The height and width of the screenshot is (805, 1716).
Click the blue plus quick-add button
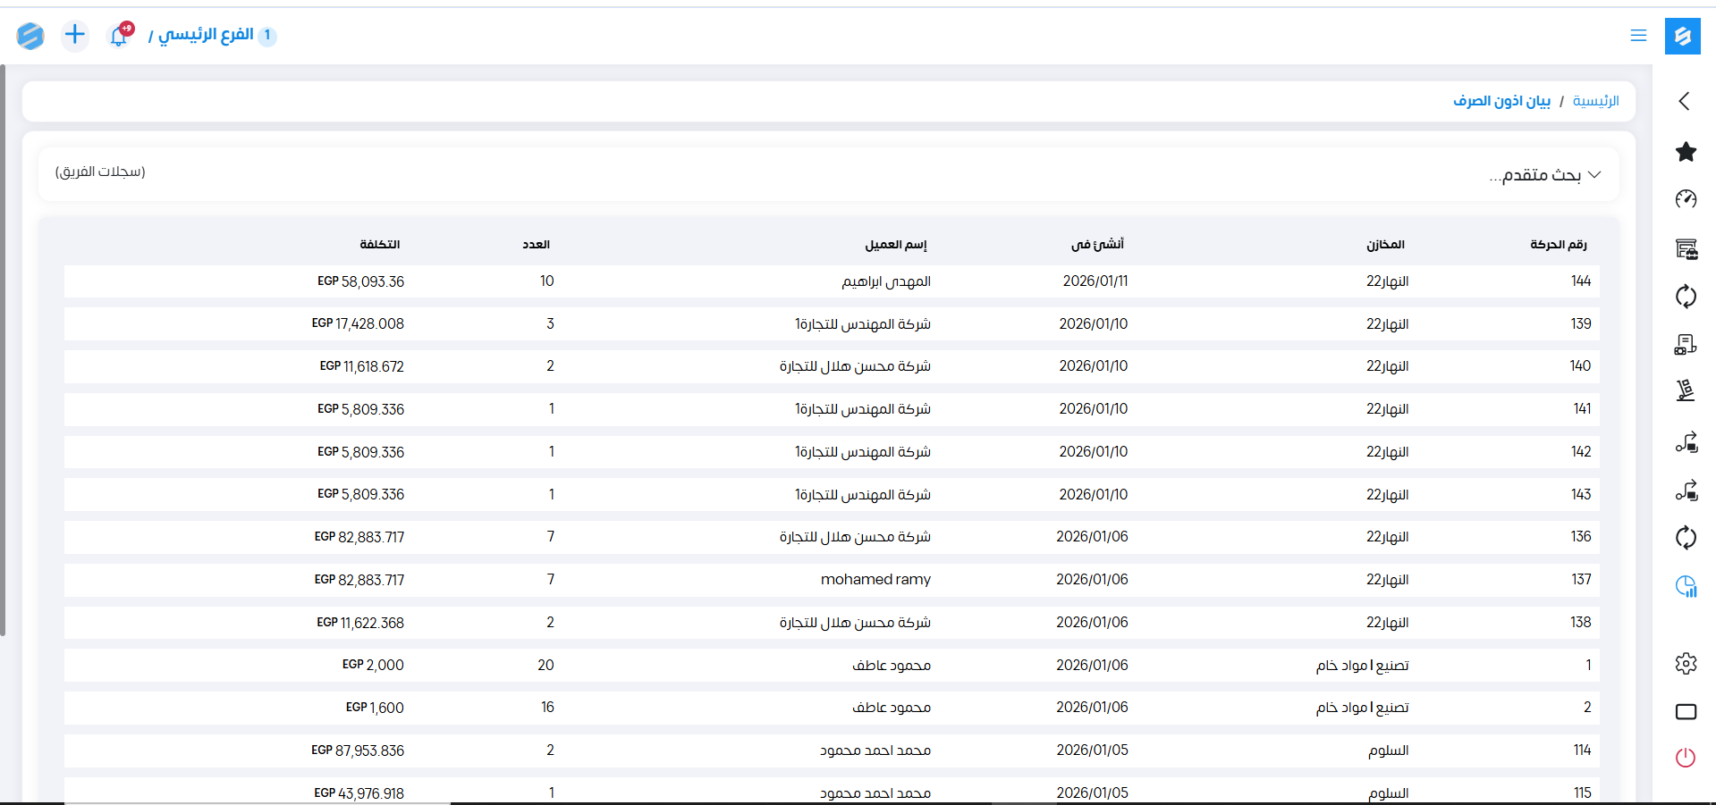pyautogui.click(x=75, y=35)
